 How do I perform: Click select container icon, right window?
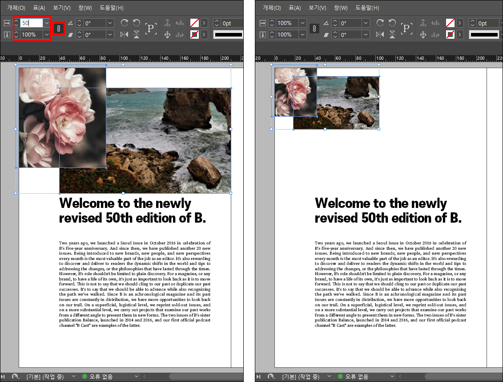tap(423, 23)
